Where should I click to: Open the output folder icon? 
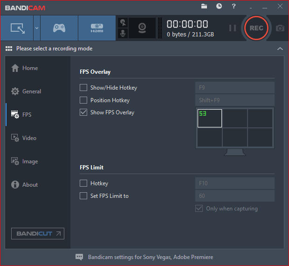tap(204, 6)
